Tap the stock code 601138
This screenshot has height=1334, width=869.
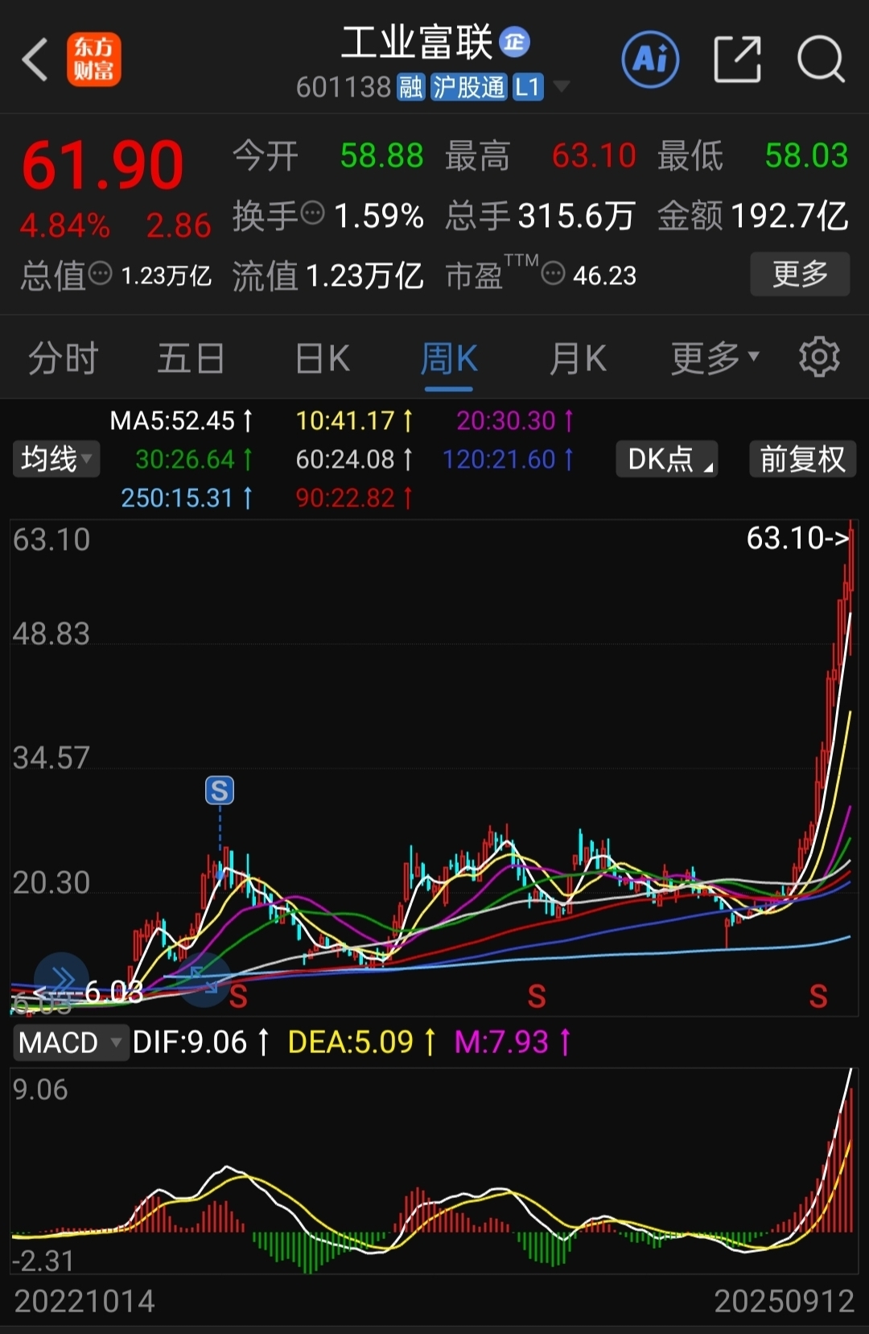(344, 87)
